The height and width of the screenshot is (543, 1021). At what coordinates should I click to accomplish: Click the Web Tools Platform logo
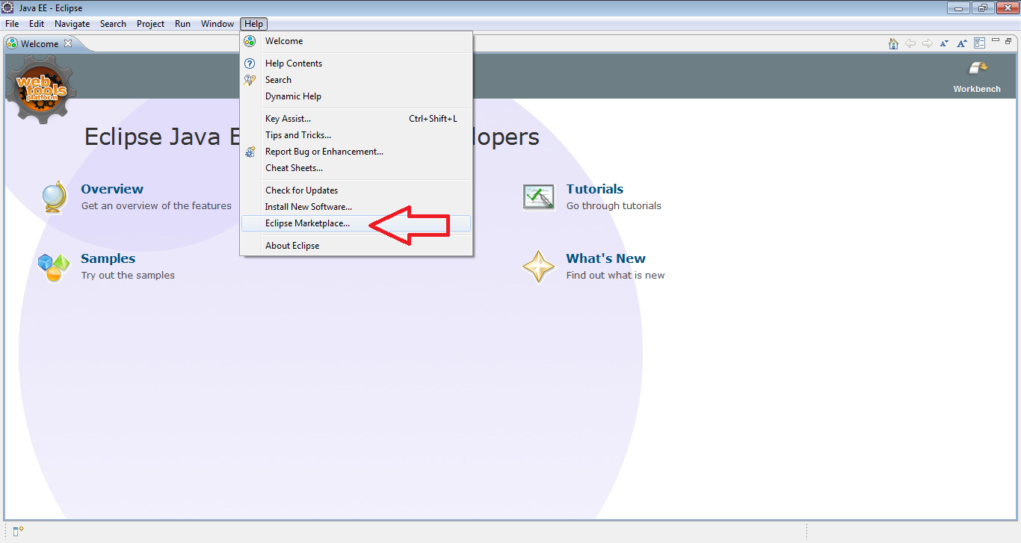tap(40, 87)
